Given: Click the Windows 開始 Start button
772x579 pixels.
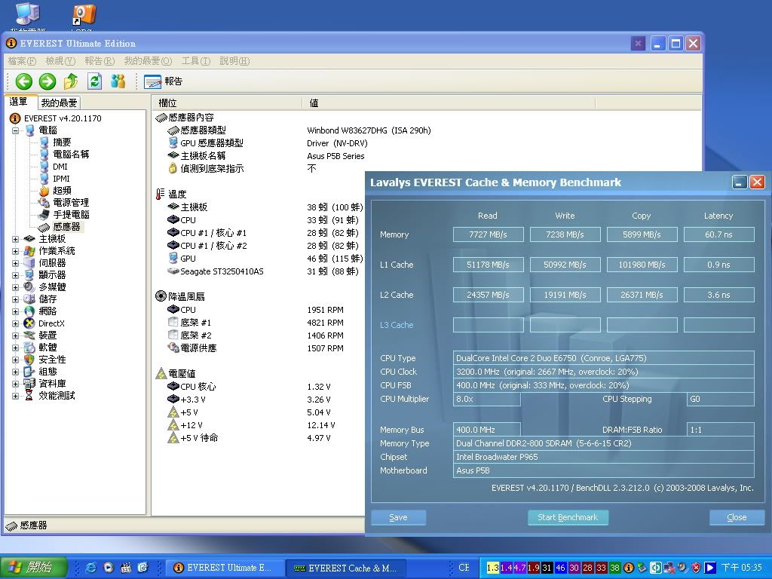Looking at the screenshot, I should [32, 567].
